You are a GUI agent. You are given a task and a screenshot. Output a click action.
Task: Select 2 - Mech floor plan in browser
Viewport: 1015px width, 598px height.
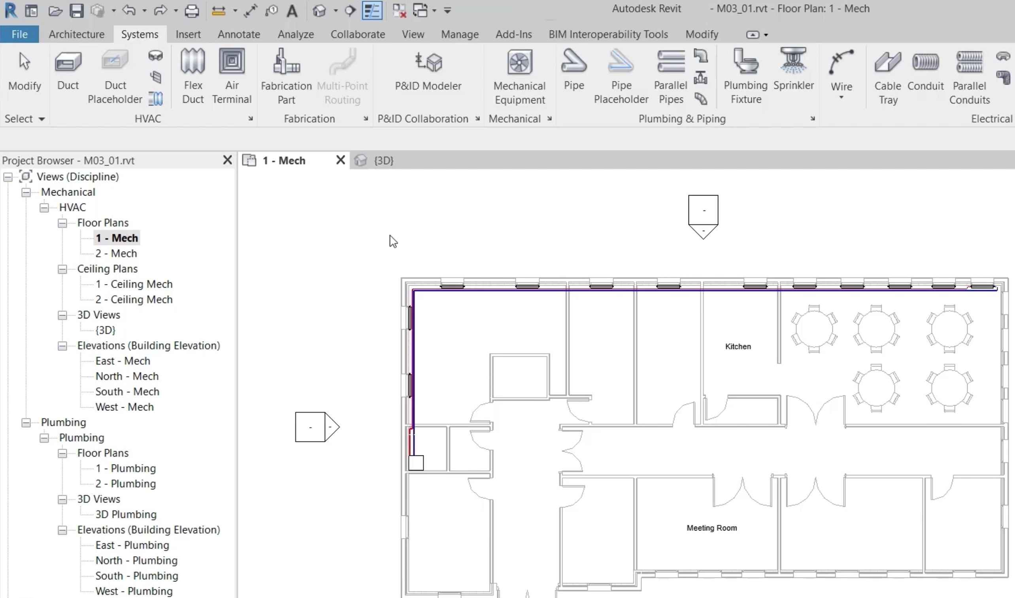click(116, 254)
